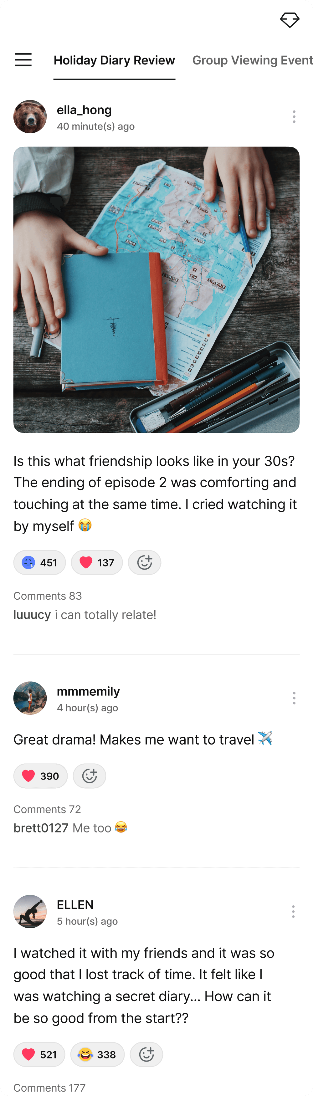The height and width of the screenshot is (1096, 313).
Task: Open more options for mmmemily's post
Action: click(294, 698)
